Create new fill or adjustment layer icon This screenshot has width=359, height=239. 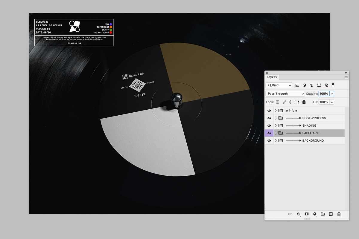point(315,214)
